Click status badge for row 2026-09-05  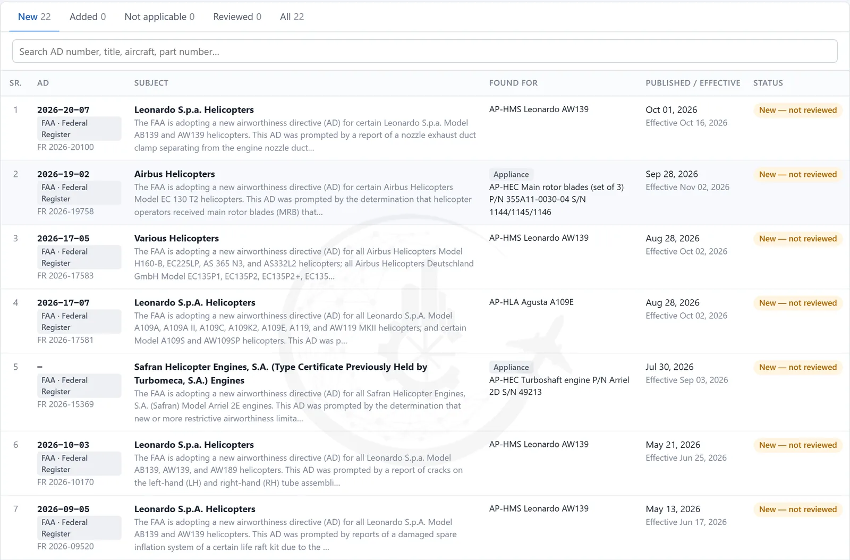point(797,510)
